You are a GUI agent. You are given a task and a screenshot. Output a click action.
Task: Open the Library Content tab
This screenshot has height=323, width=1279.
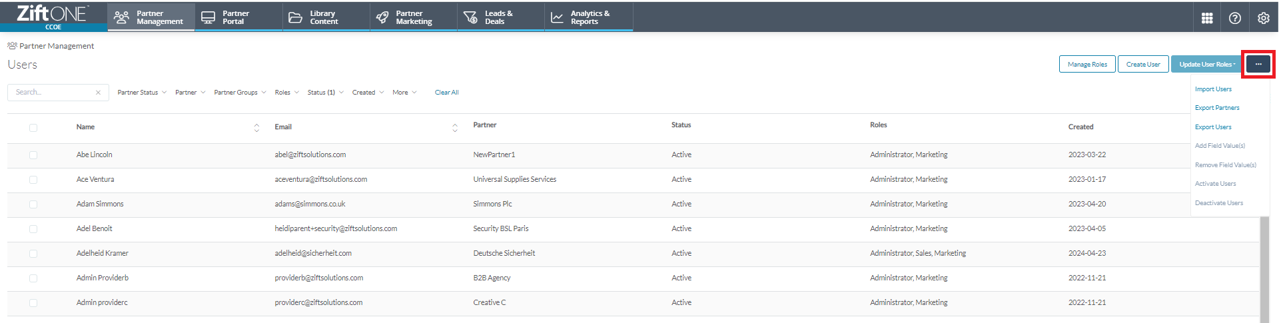tap(326, 17)
